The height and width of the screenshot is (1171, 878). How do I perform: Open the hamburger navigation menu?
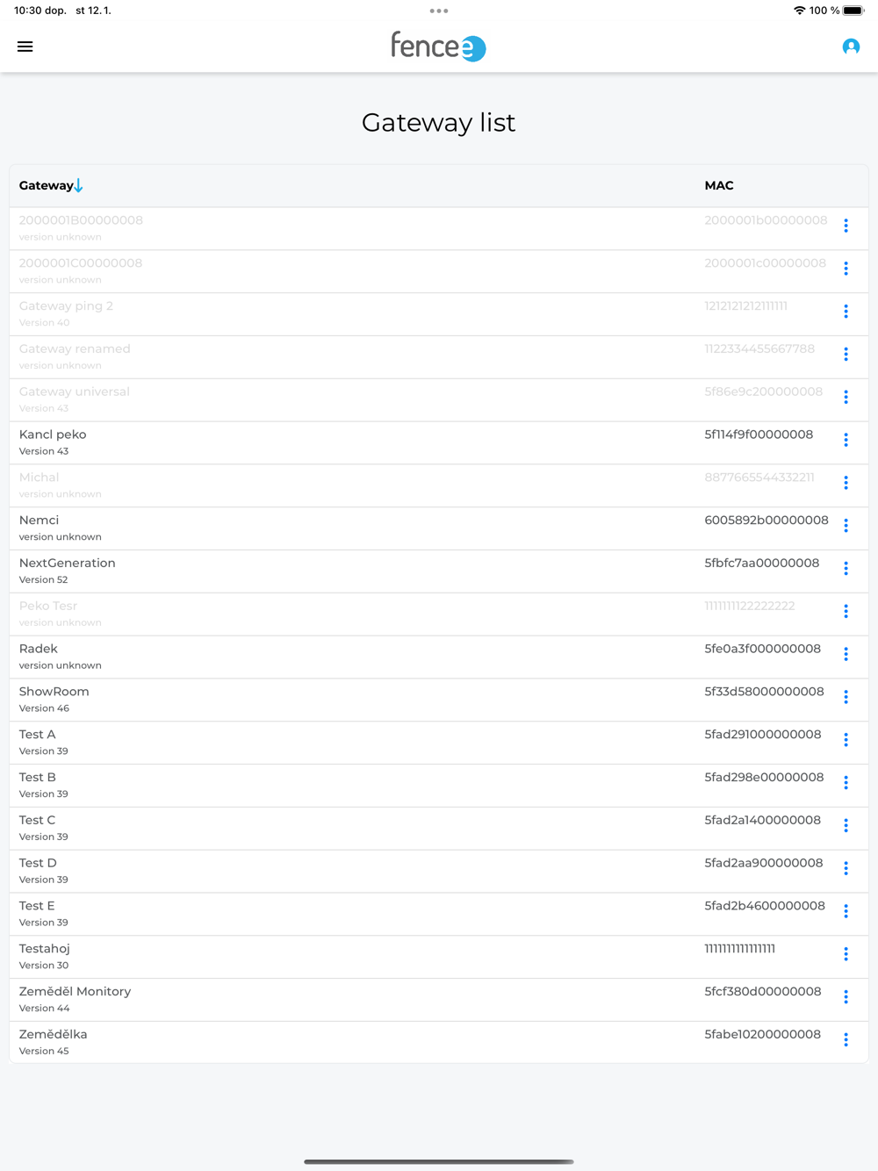(x=25, y=47)
